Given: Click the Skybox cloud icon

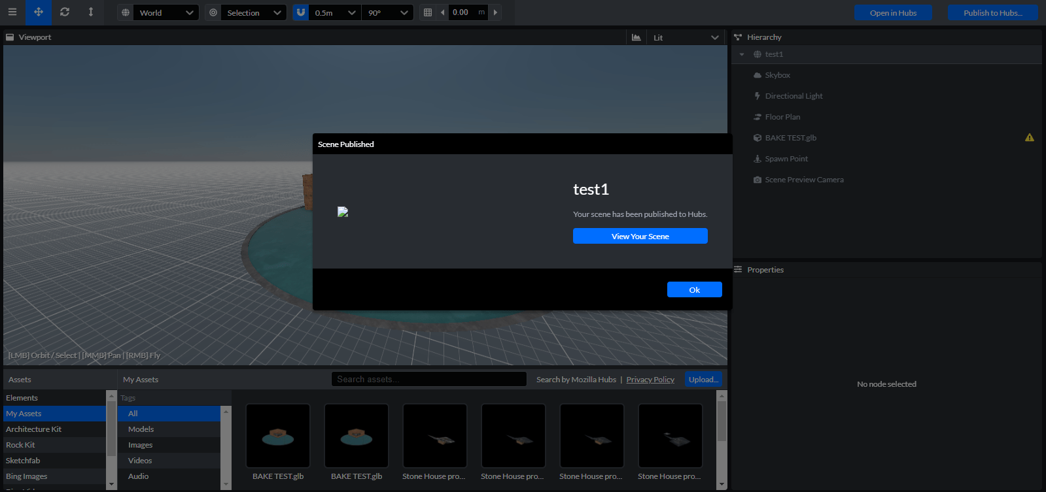Looking at the screenshot, I should [x=758, y=75].
